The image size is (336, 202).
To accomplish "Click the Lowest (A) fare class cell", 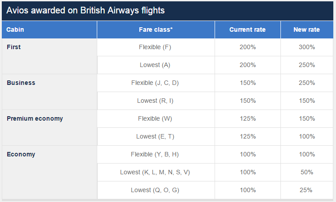I will point(155,65).
